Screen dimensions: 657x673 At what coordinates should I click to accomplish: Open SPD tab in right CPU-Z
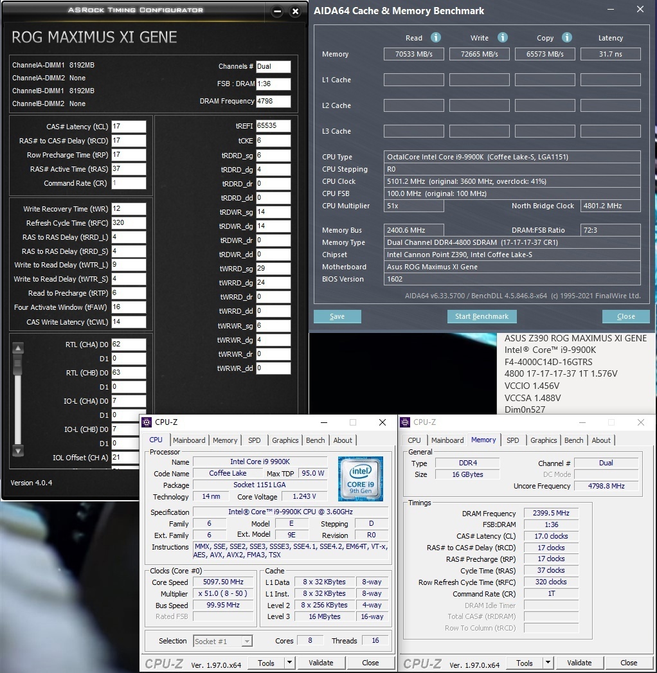click(513, 440)
